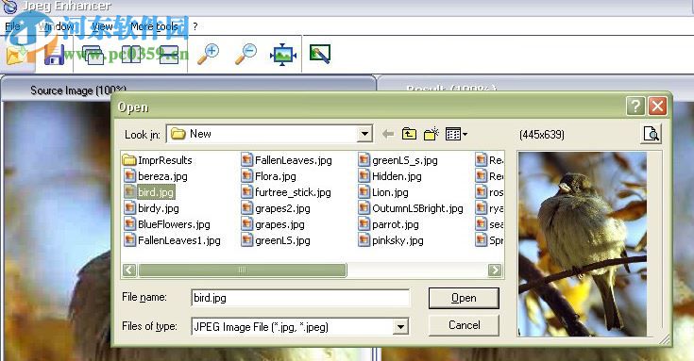Go back with the dialog arrow icon

tap(388, 134)
